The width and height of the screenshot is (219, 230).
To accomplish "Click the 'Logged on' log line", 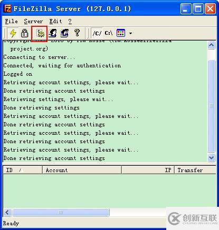I will (18, 74).
